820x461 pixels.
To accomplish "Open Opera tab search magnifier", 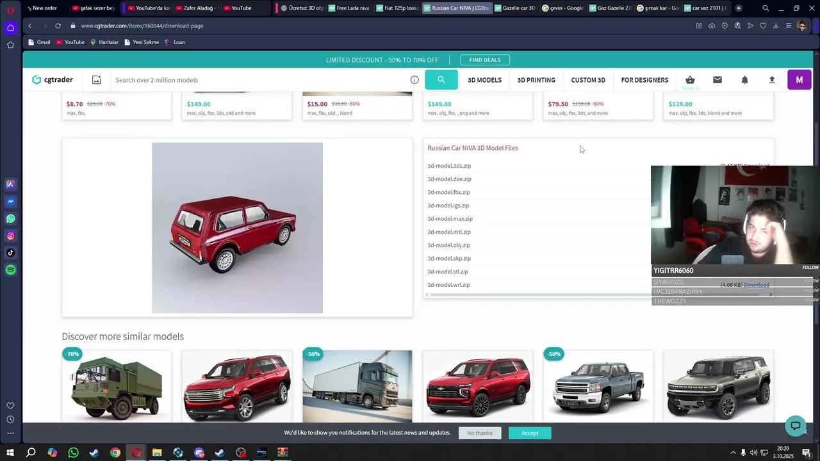I will tap(766, 8).
